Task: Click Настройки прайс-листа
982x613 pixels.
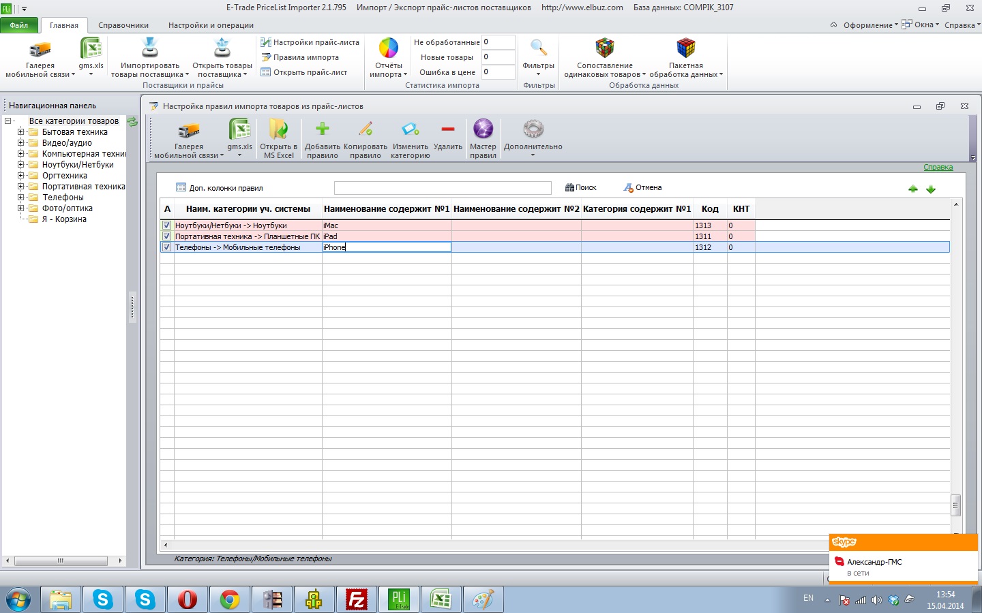Action: pos(310,42)
